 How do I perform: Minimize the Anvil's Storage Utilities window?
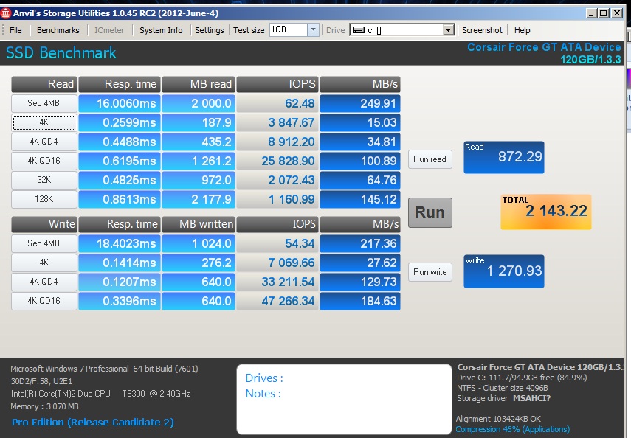591,13
